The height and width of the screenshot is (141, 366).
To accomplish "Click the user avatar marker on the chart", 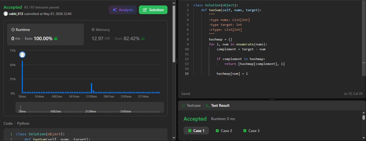I will coord(22,55).
